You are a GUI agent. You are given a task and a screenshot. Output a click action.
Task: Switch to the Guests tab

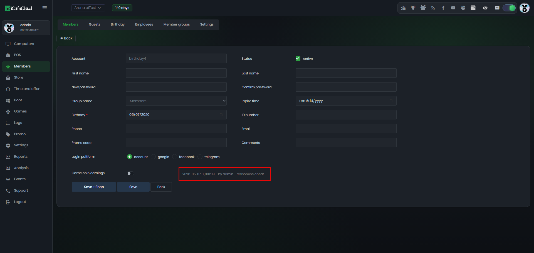(x=95, y=24)
